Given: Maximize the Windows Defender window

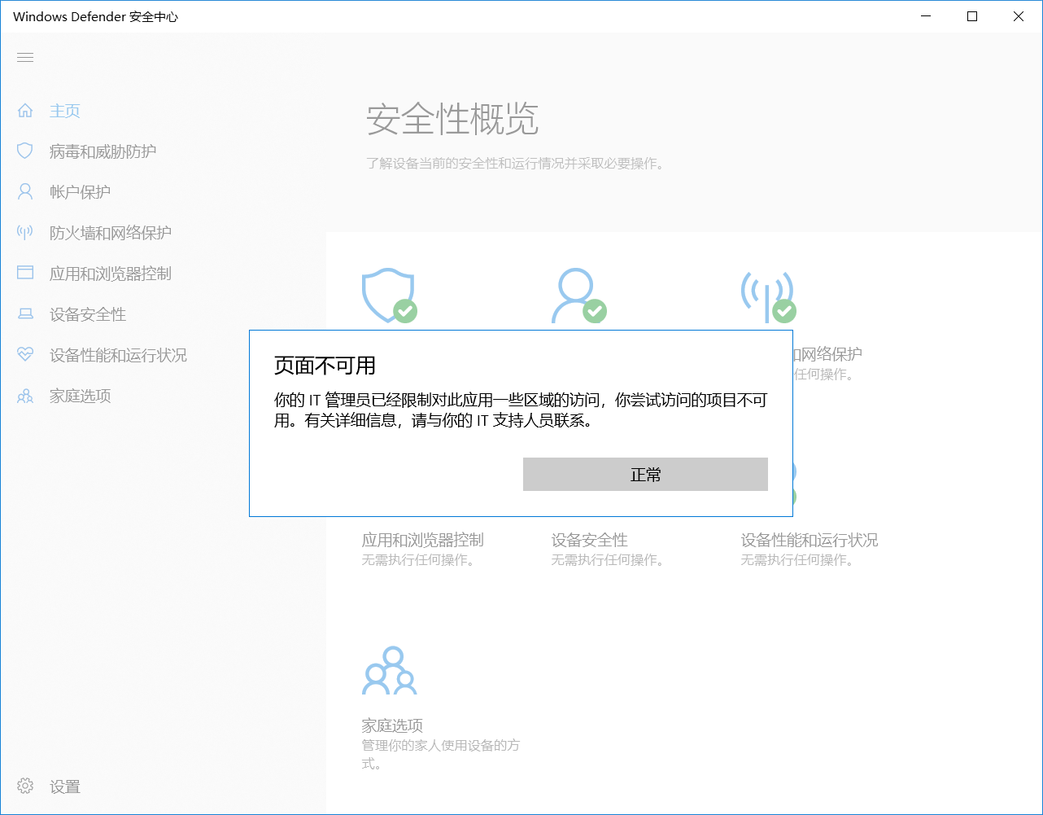Looking at the screenshot, I should [972, 16].
